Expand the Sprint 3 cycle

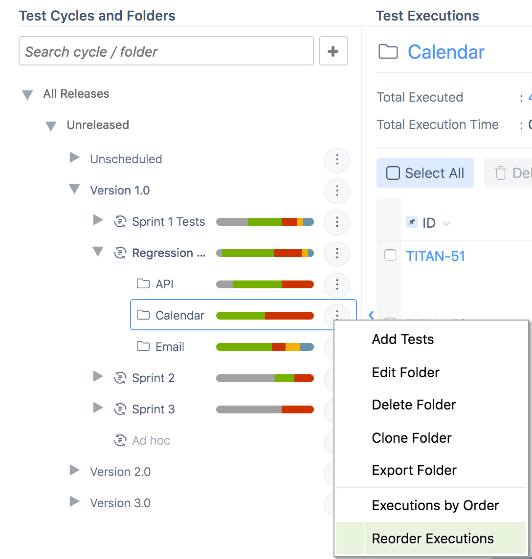tap(98, 408)
